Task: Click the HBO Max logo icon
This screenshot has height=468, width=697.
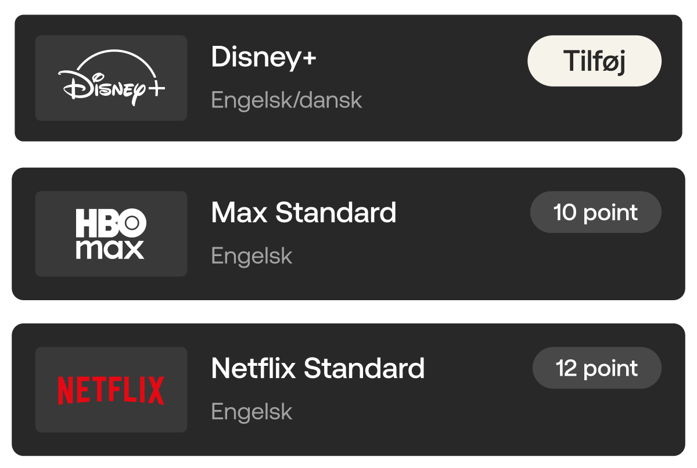Action: pos(111,234)
